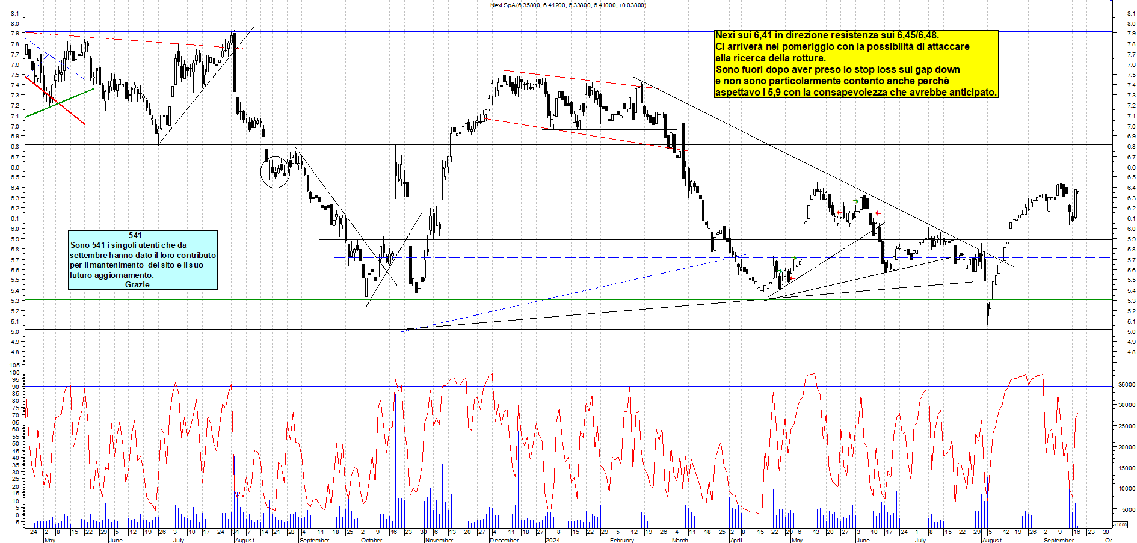
Task: Click the '10000' volume scale label
Action: point(1127,489)
